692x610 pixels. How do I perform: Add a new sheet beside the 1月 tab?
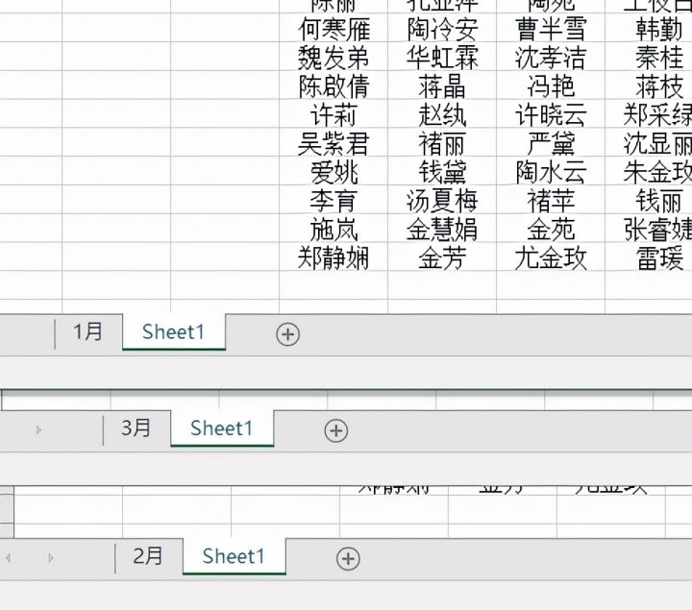point(287,334)
